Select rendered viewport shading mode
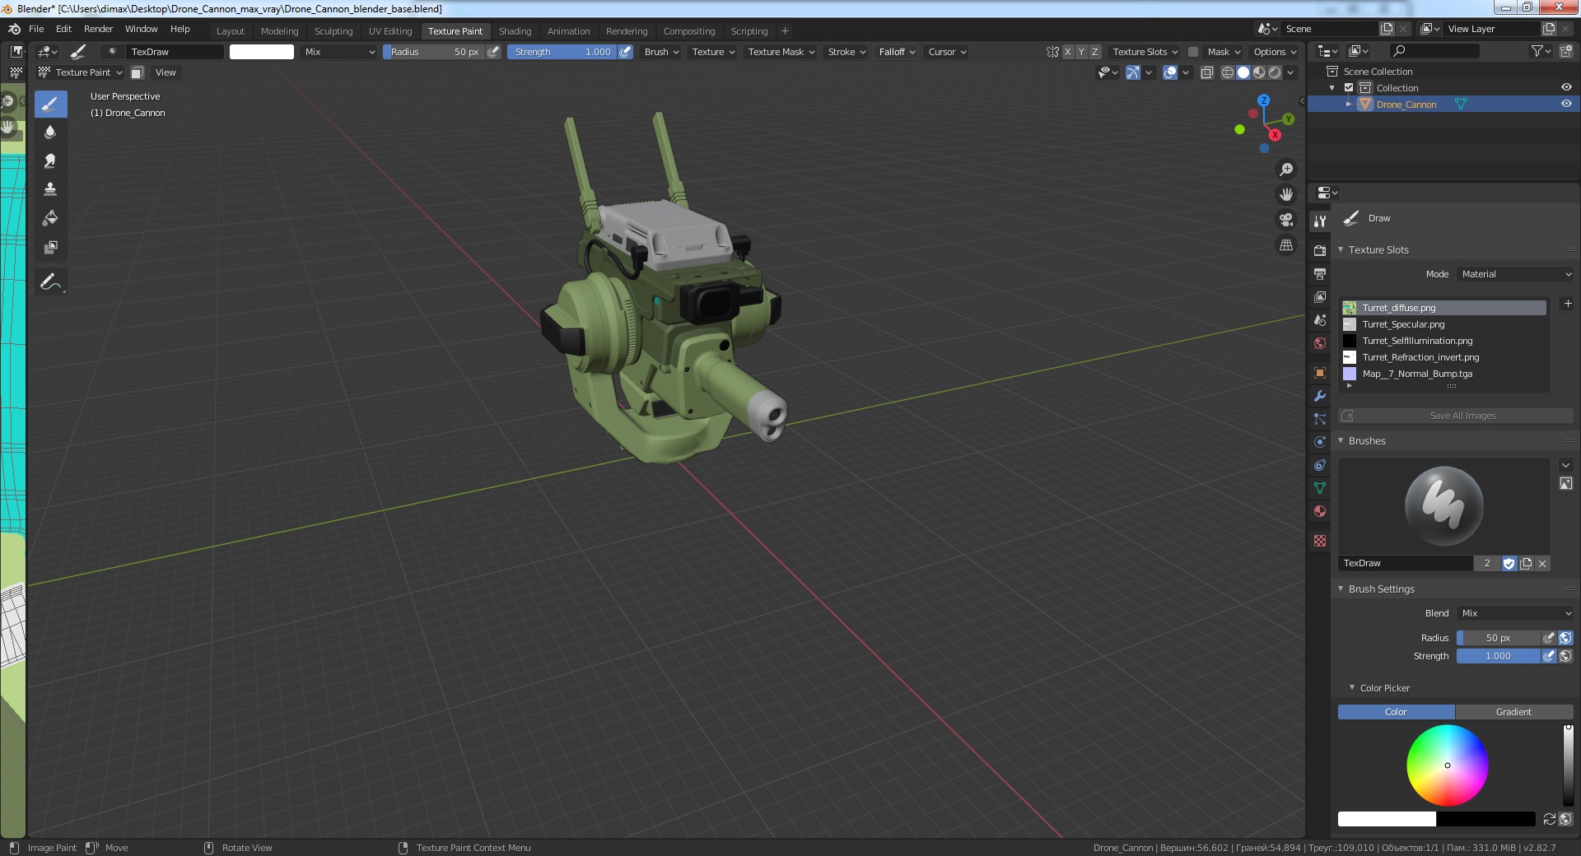This screenshot has width=1581, height=856. click(x=1275, y=72)
